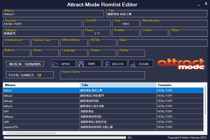210x140 pixels.
Task: Click the Title cell in the rbffspec row
Action: (118, 116)
